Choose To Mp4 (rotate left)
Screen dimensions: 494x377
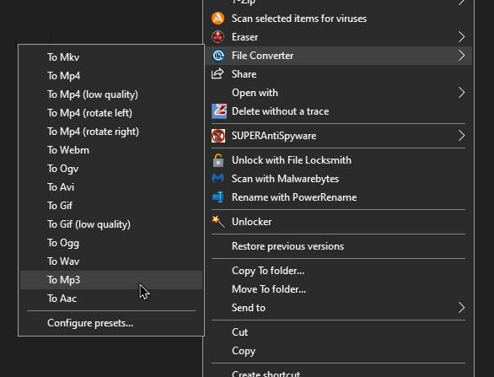[111, 113]
